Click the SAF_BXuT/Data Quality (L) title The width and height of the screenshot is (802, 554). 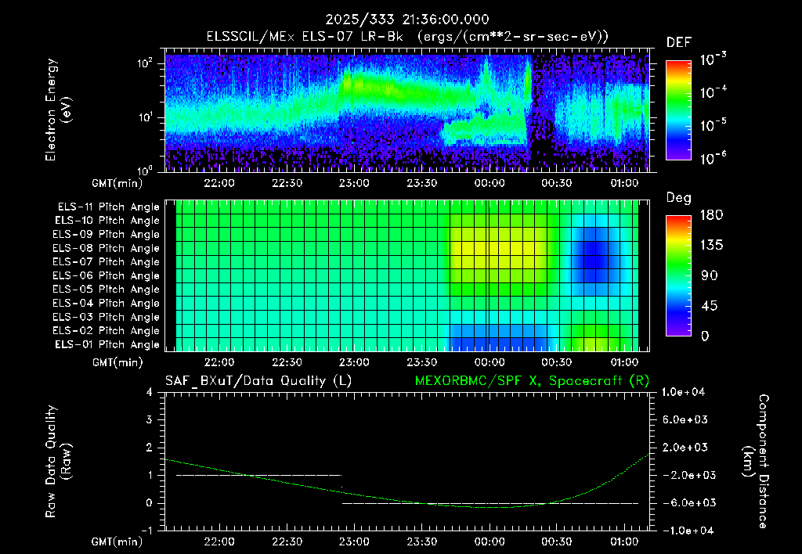click(x=258, y=381)
